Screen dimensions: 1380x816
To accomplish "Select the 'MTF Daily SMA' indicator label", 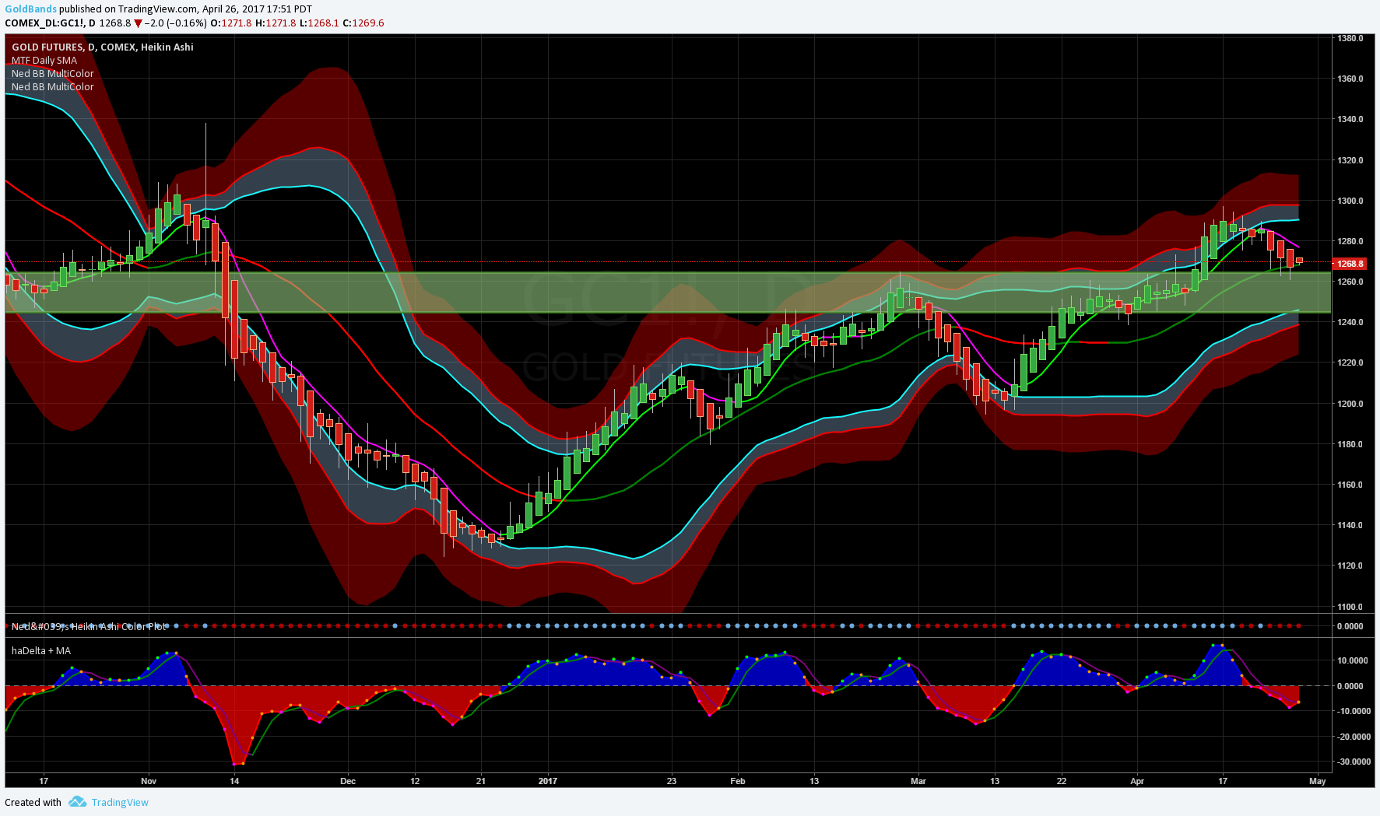I will [44, 61].
